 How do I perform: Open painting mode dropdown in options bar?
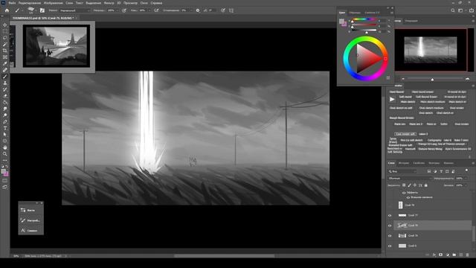coord(74,10)
